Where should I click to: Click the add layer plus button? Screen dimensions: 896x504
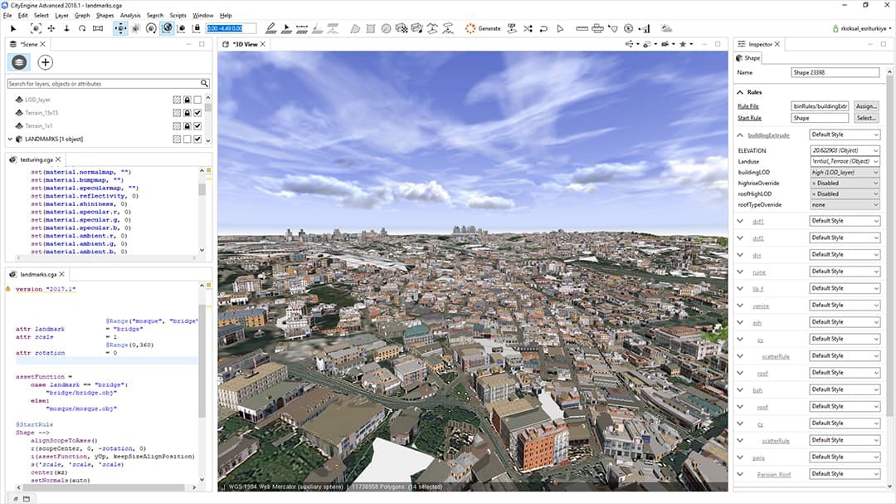tap(45, 62)
